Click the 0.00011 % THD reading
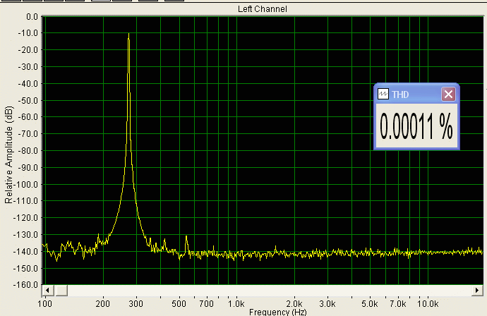The image size is (487, 316). click(x=416, y=126)
